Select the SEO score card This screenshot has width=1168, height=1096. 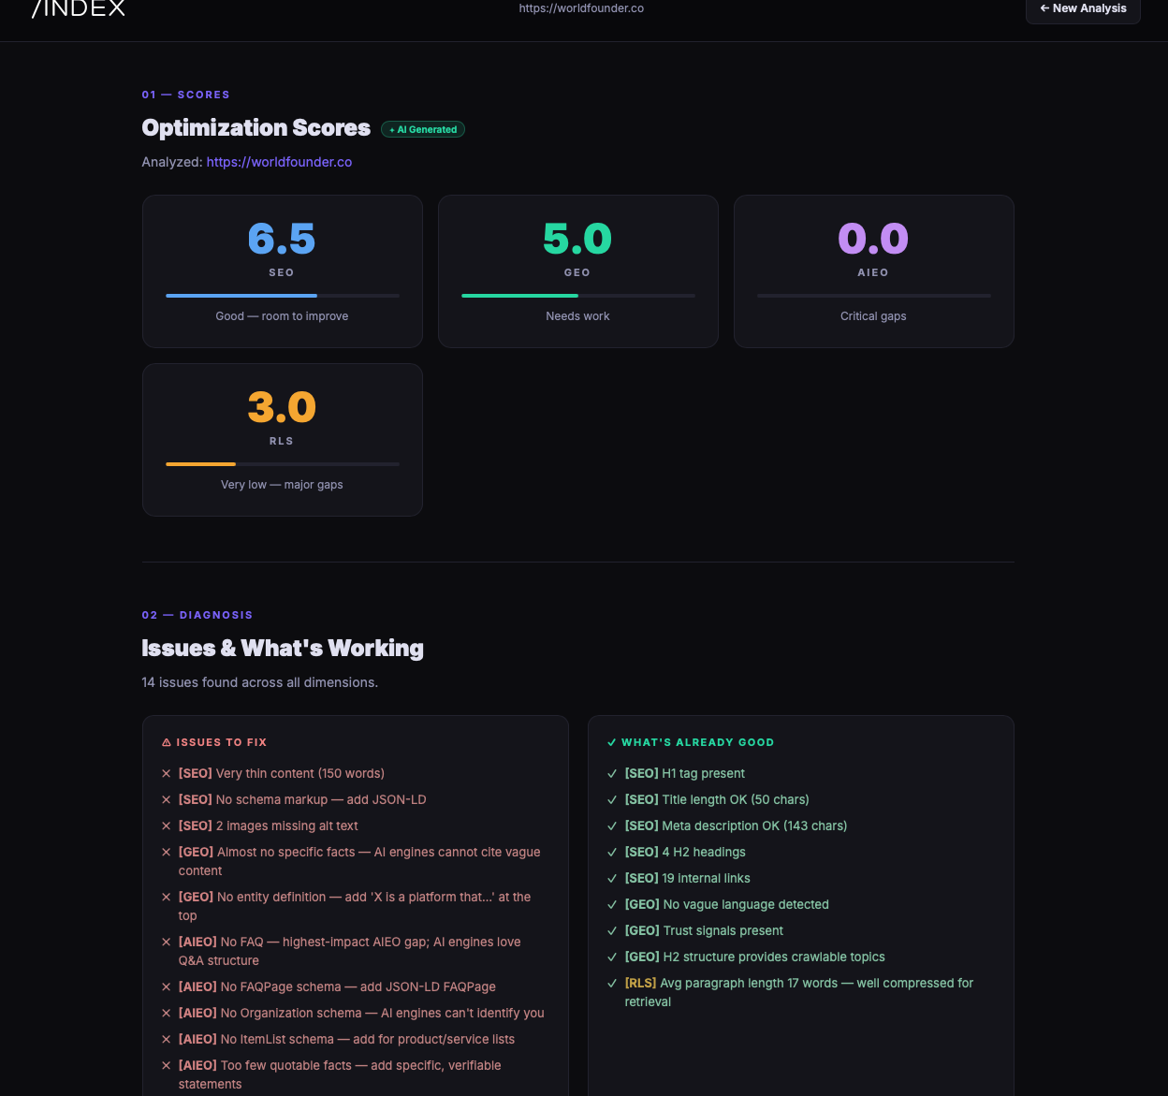(282, 271)
